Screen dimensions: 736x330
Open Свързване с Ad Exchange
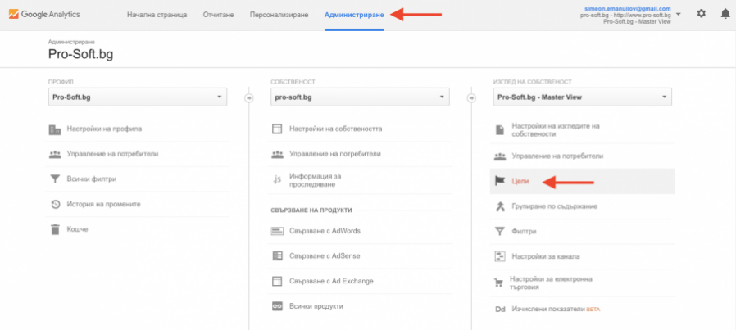pos(331,281)
